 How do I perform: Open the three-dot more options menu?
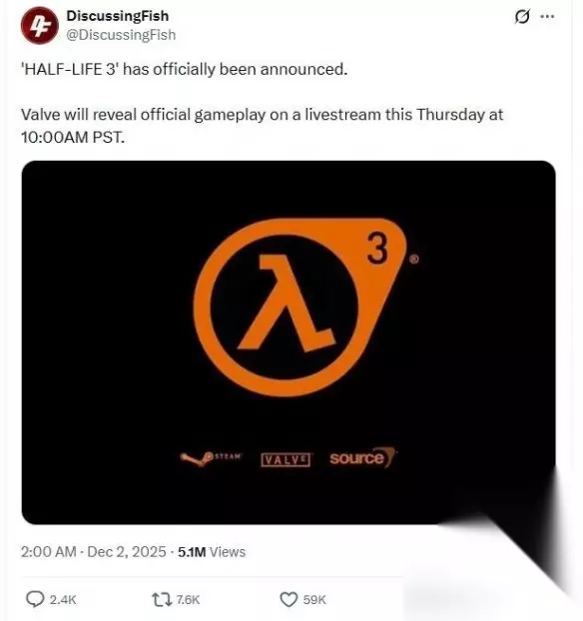[x=547, y=17]
